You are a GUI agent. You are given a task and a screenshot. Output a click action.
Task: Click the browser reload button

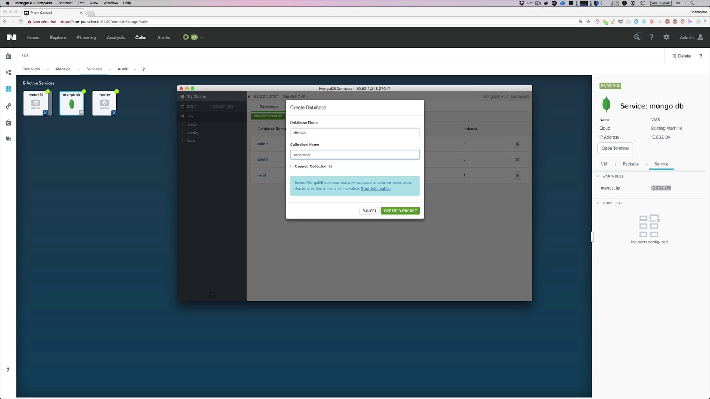click(21, 22)
